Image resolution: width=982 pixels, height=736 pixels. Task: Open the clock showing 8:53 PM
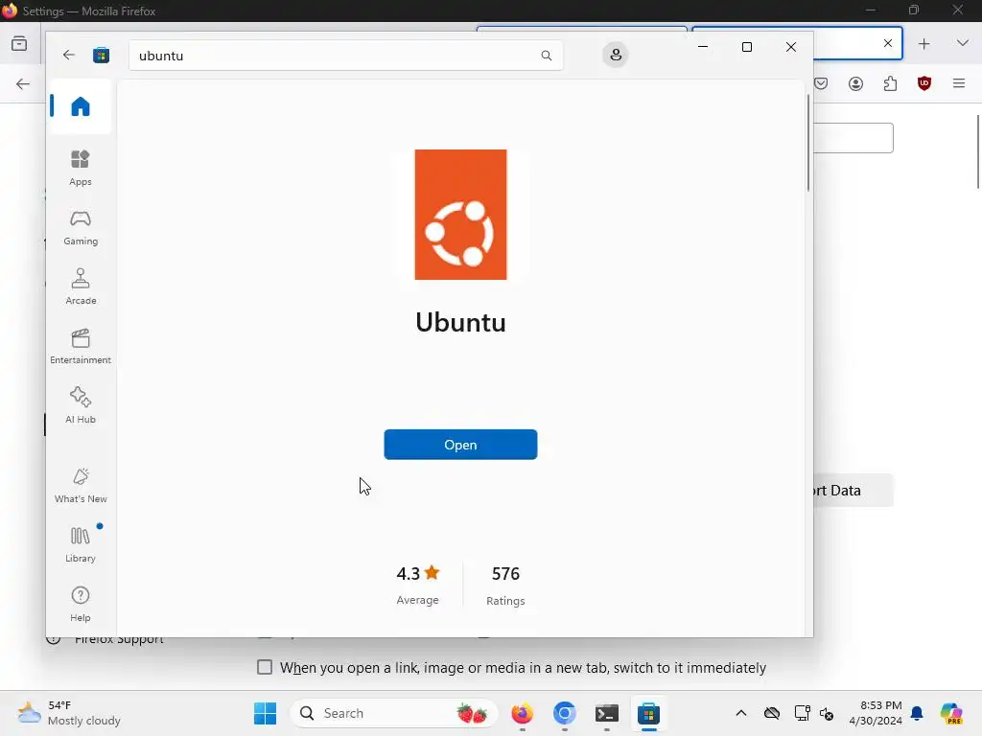[876, 713]
